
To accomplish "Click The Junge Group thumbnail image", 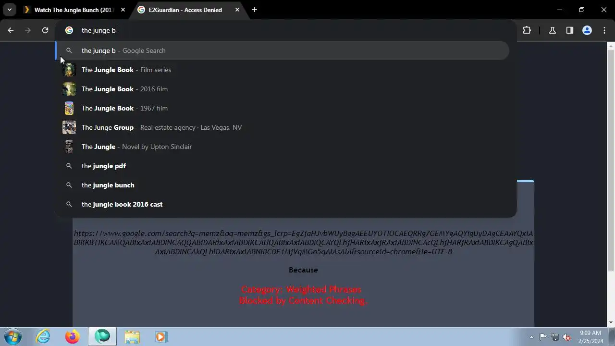I will [x=69, y=127].
